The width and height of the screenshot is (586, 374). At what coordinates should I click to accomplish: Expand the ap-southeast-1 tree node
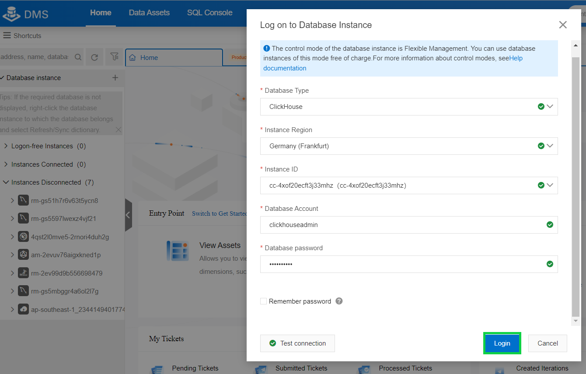coord(12,310)
